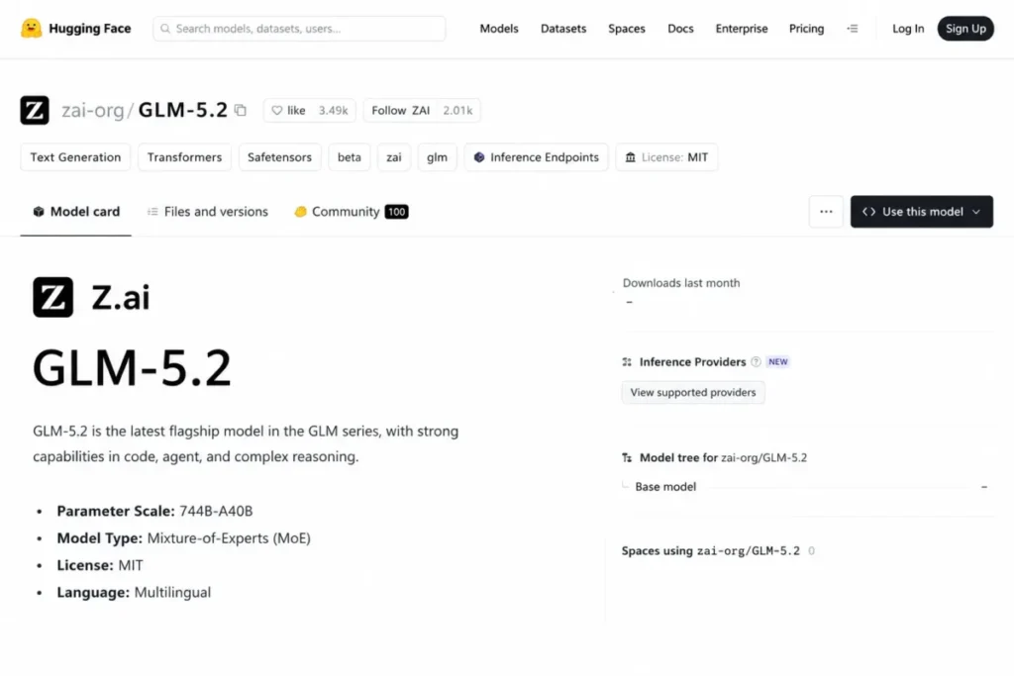Click the License bank icon

pos(630,157)
